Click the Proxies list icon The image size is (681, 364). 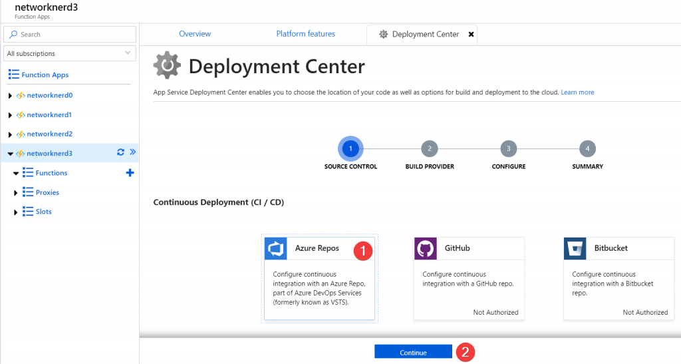coord(28,192)
